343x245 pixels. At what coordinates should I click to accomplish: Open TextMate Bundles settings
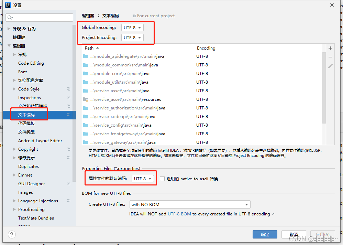click(36, 218)
